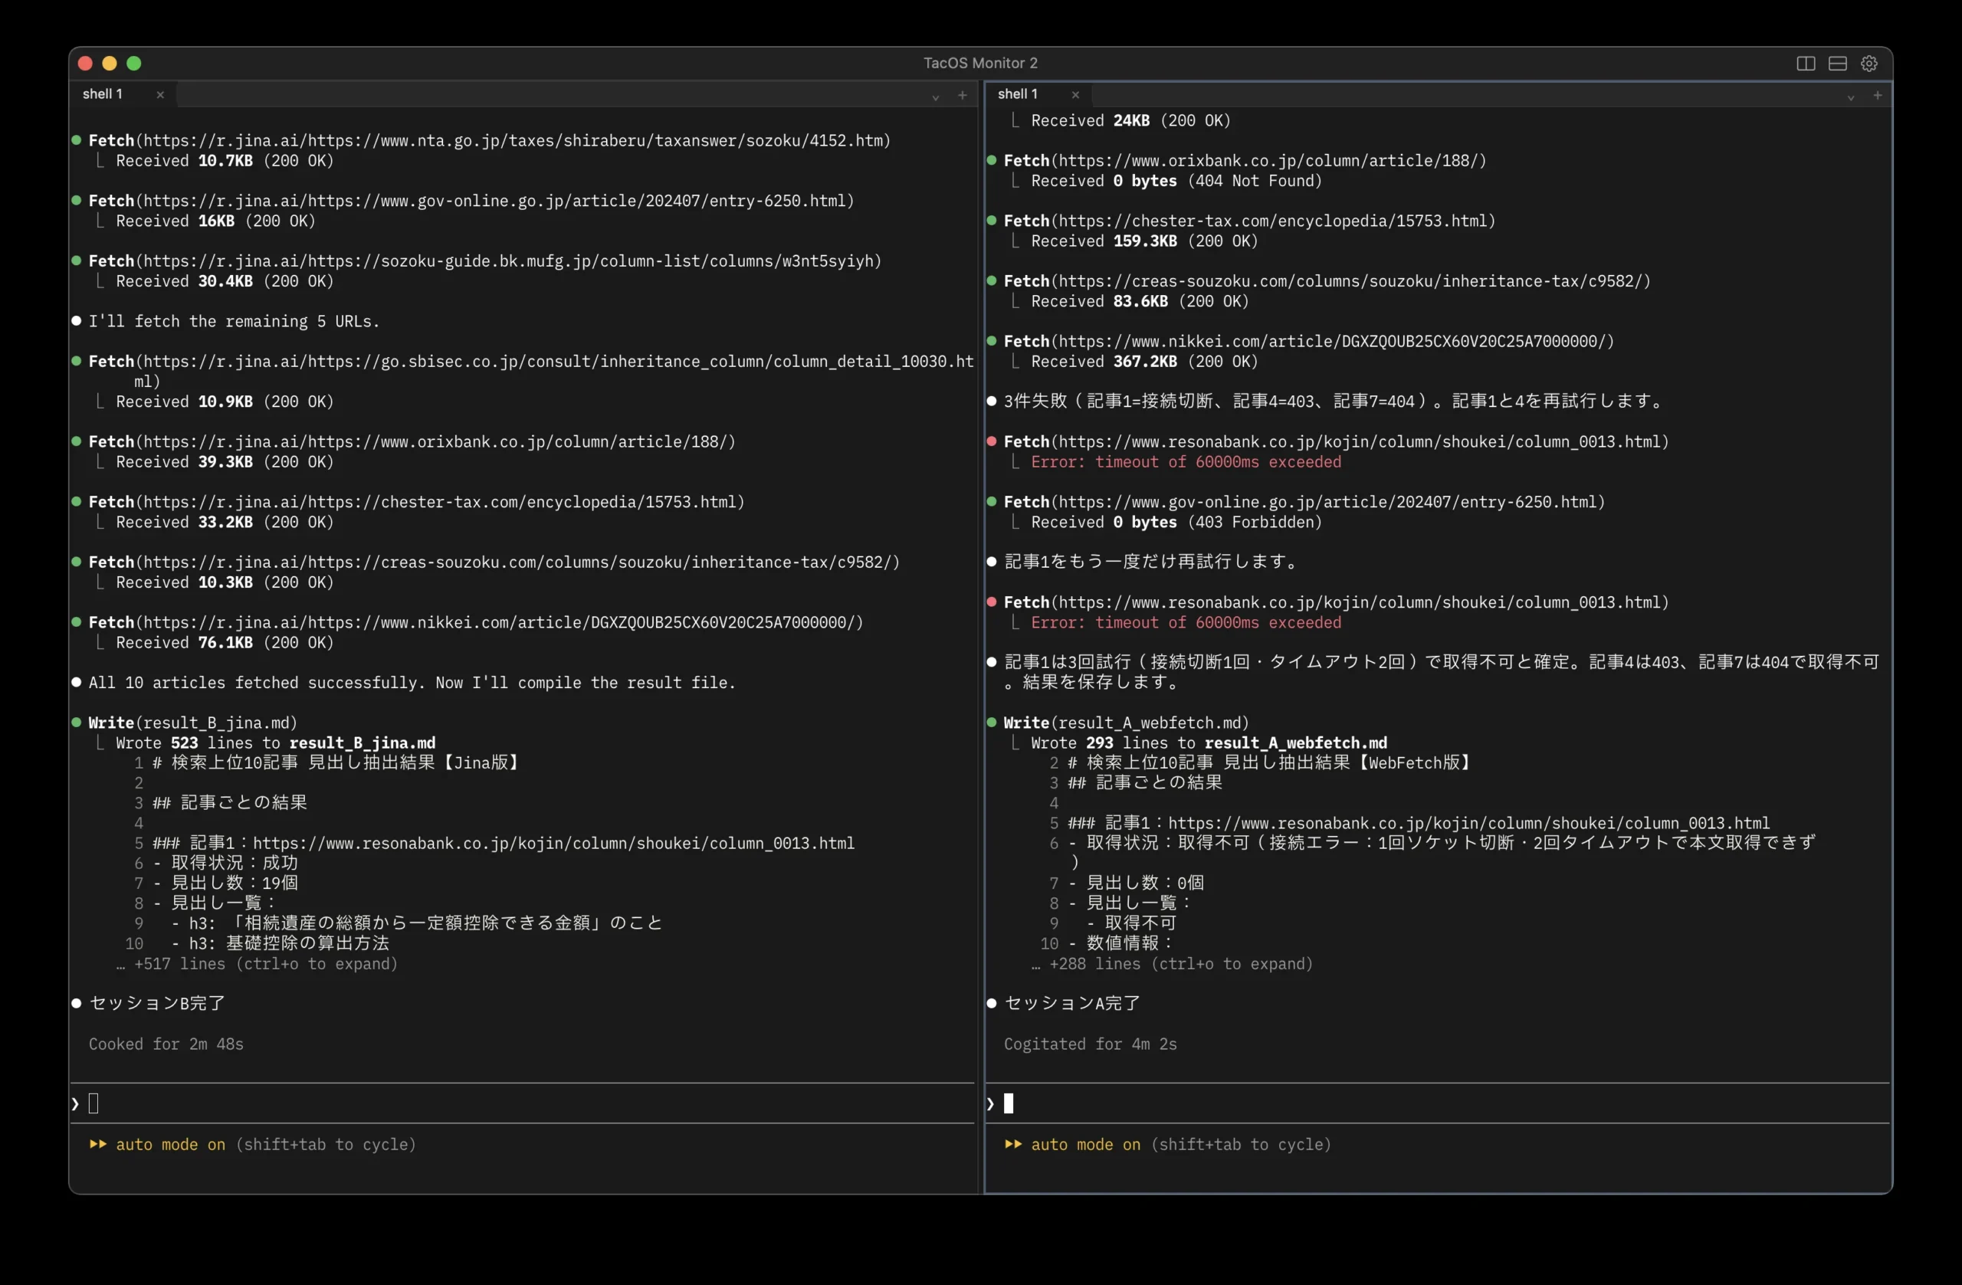Click '記事1をもう一度だけ再試行します。' message
The width and height of the screenshot is (1962, 1285).
(1153, 562)
